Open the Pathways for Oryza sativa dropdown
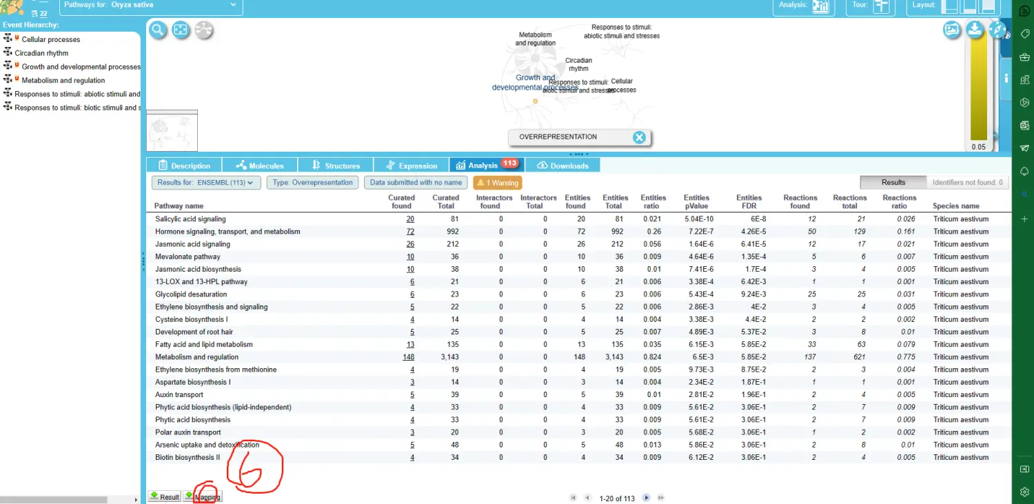The width and height of the screenshot is (1034, 504). click(151, 6)
